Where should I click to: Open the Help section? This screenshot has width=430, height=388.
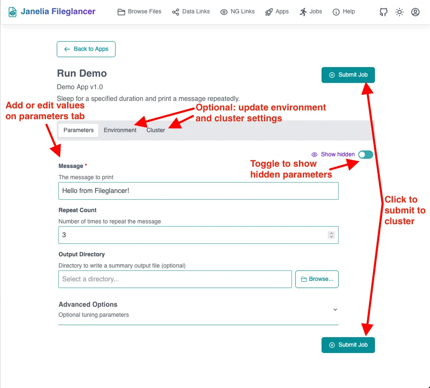343,12
